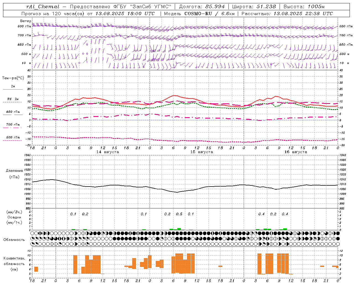354x283 pixels.
Task: Click the 2м temperature legend entry
Action: [x=13, y=86]
